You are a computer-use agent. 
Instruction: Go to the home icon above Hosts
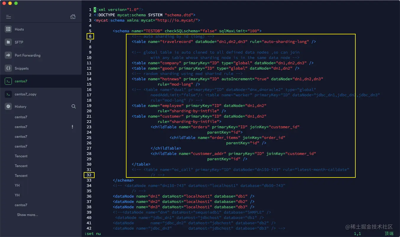click(73, 17)
